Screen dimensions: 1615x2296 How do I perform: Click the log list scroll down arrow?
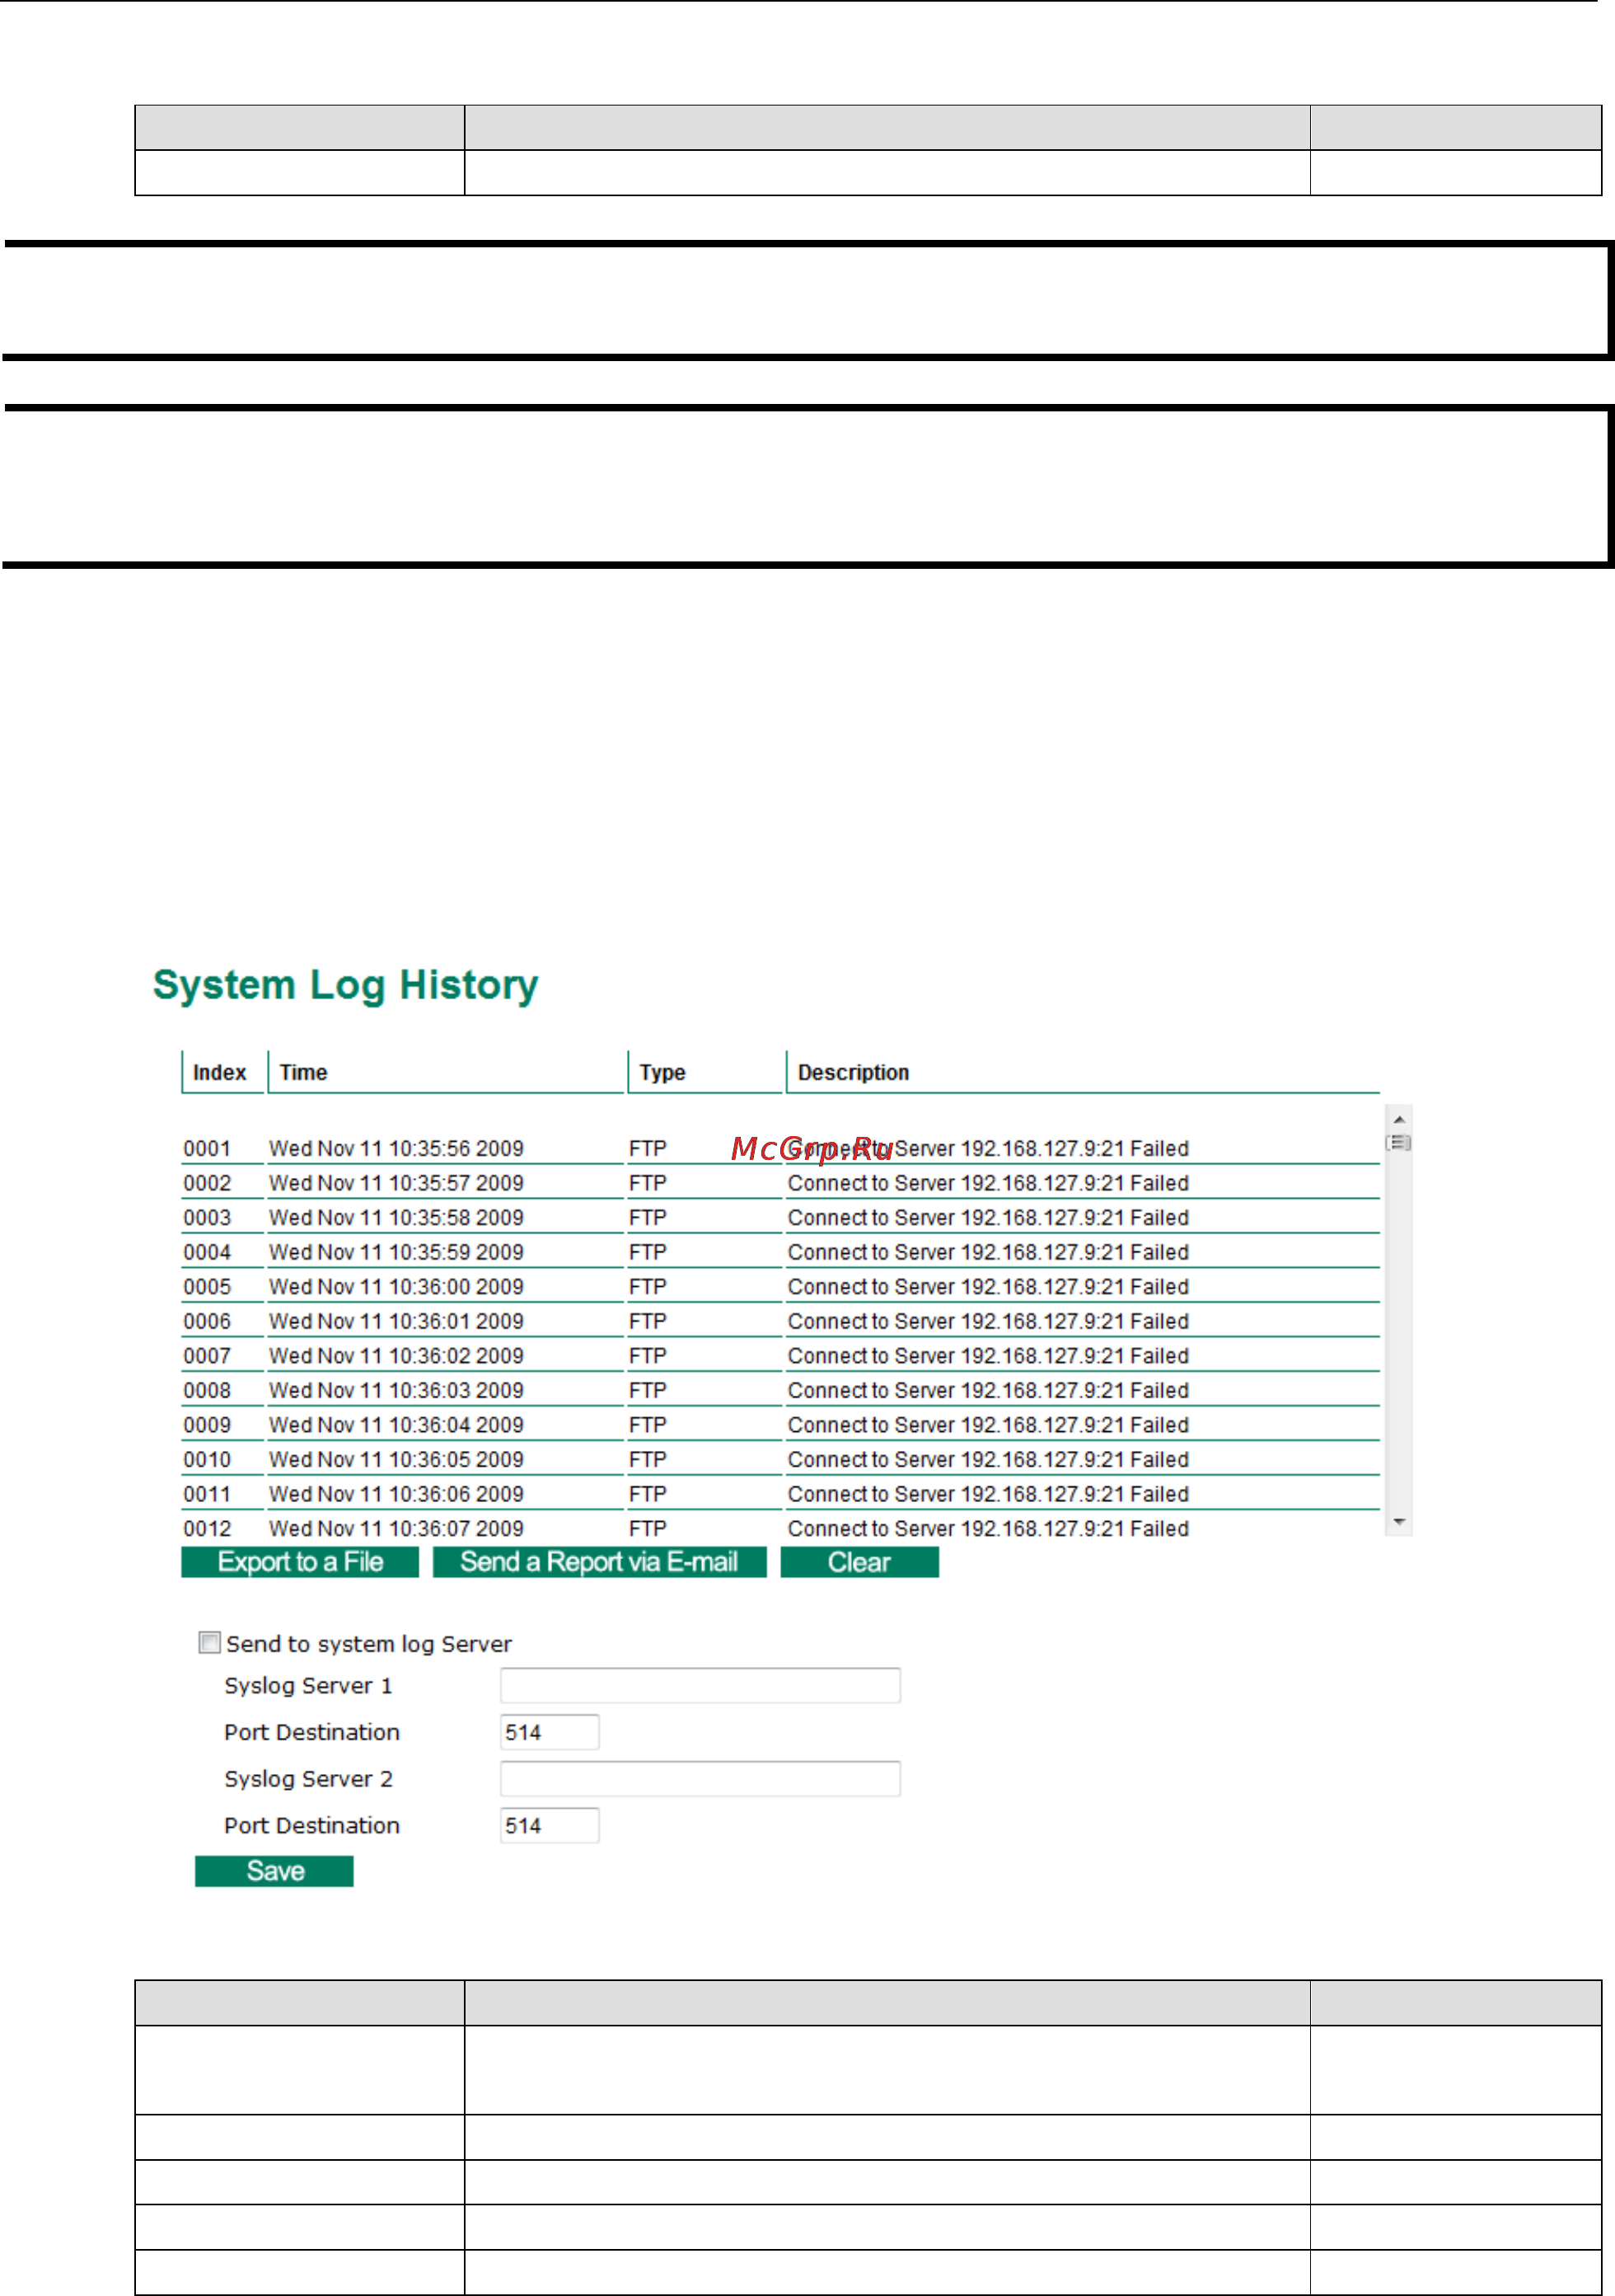point(1399,1522)
